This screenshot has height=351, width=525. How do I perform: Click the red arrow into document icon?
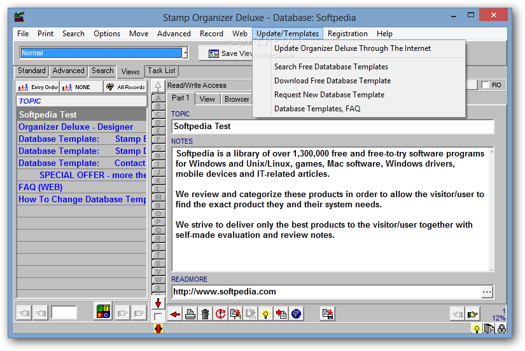tap(281, 314)
